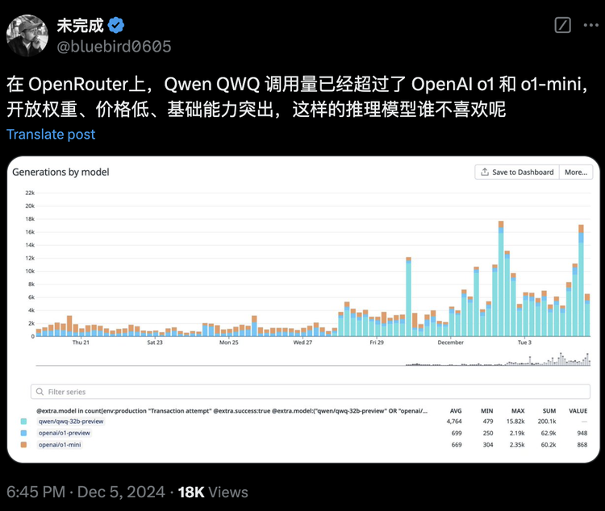The width and height of the screenshot is (605, 511).
Task: Sort by the AVG column header
Action: (456, 411)
